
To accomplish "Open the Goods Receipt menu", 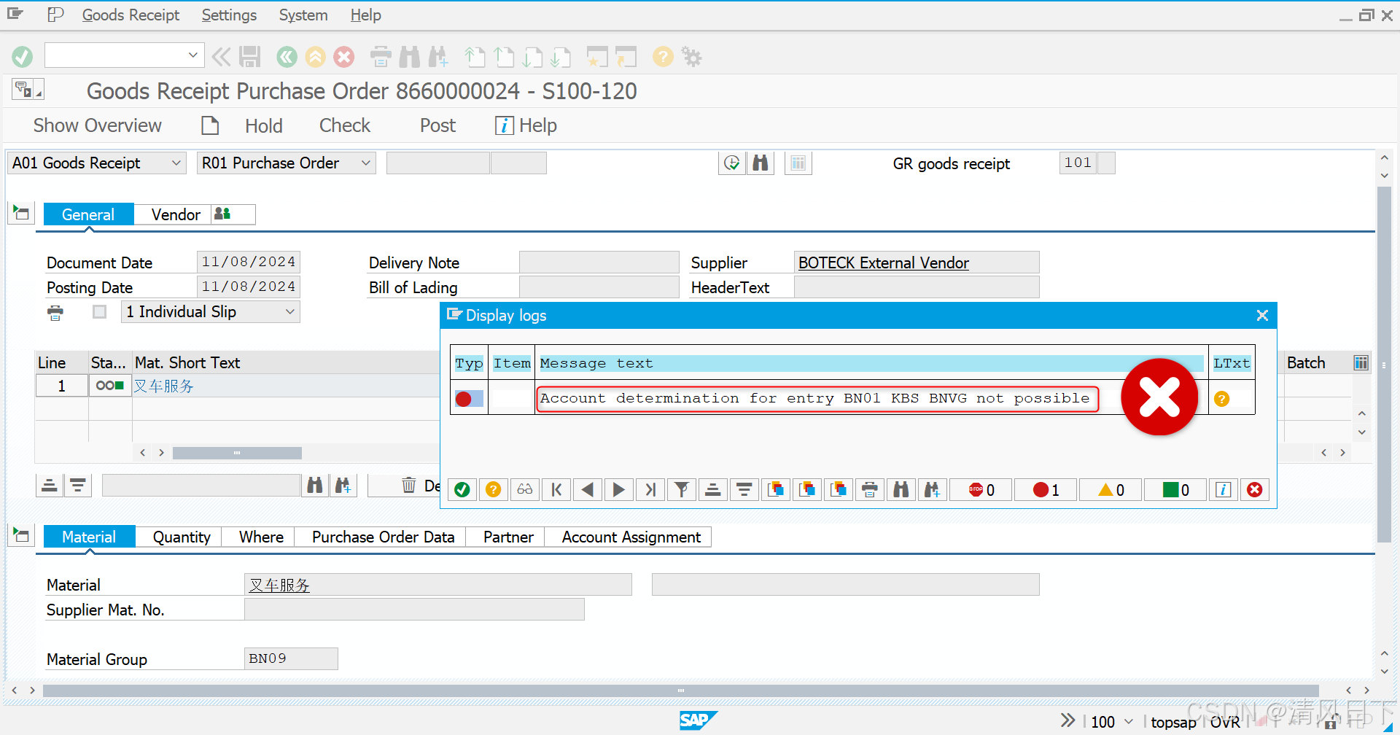I will 131,15.
